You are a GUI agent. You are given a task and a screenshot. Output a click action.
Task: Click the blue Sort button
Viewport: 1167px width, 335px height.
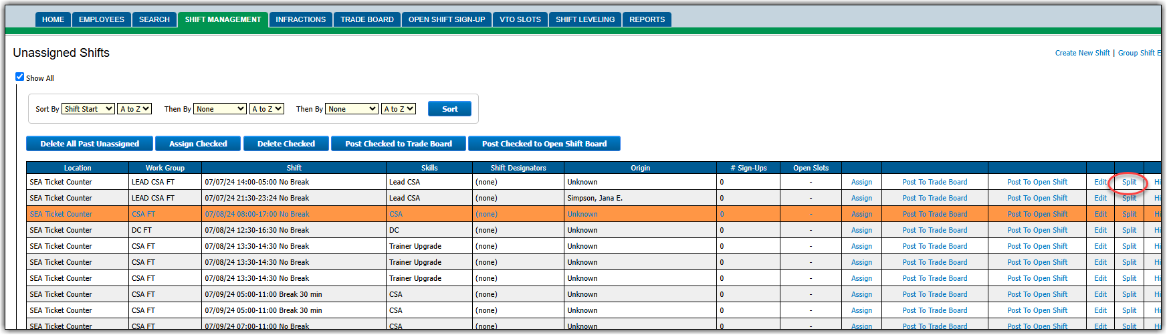click(449, 109)
